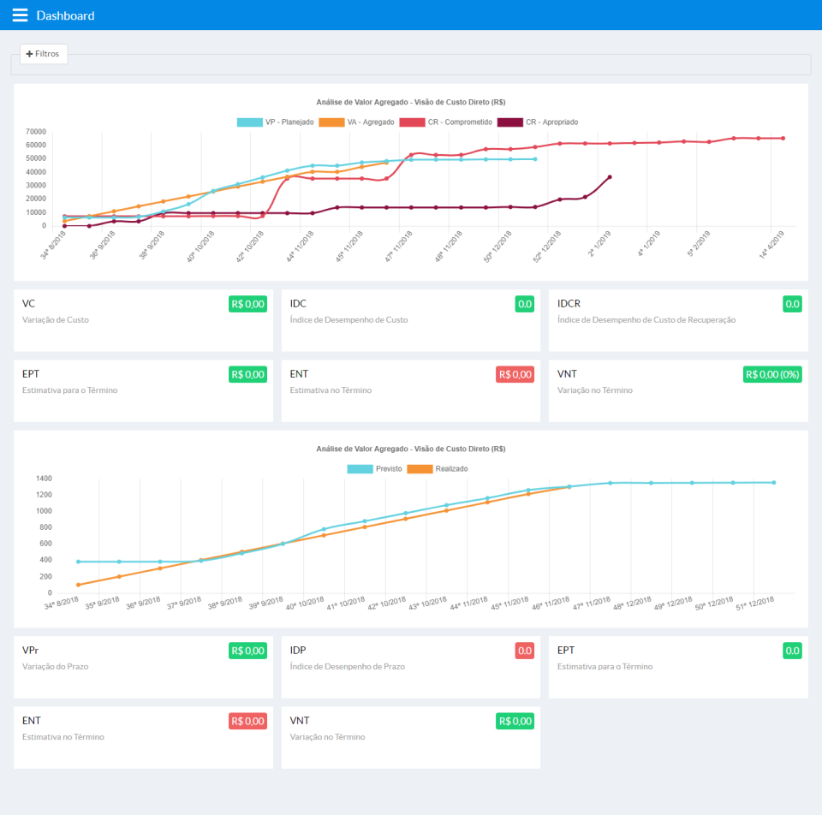The width and height of the screenshot is (822, 815).
Task: Toggle the Previsto series in the lower chart
Action: pyautogui.click(x=374, y=468)
